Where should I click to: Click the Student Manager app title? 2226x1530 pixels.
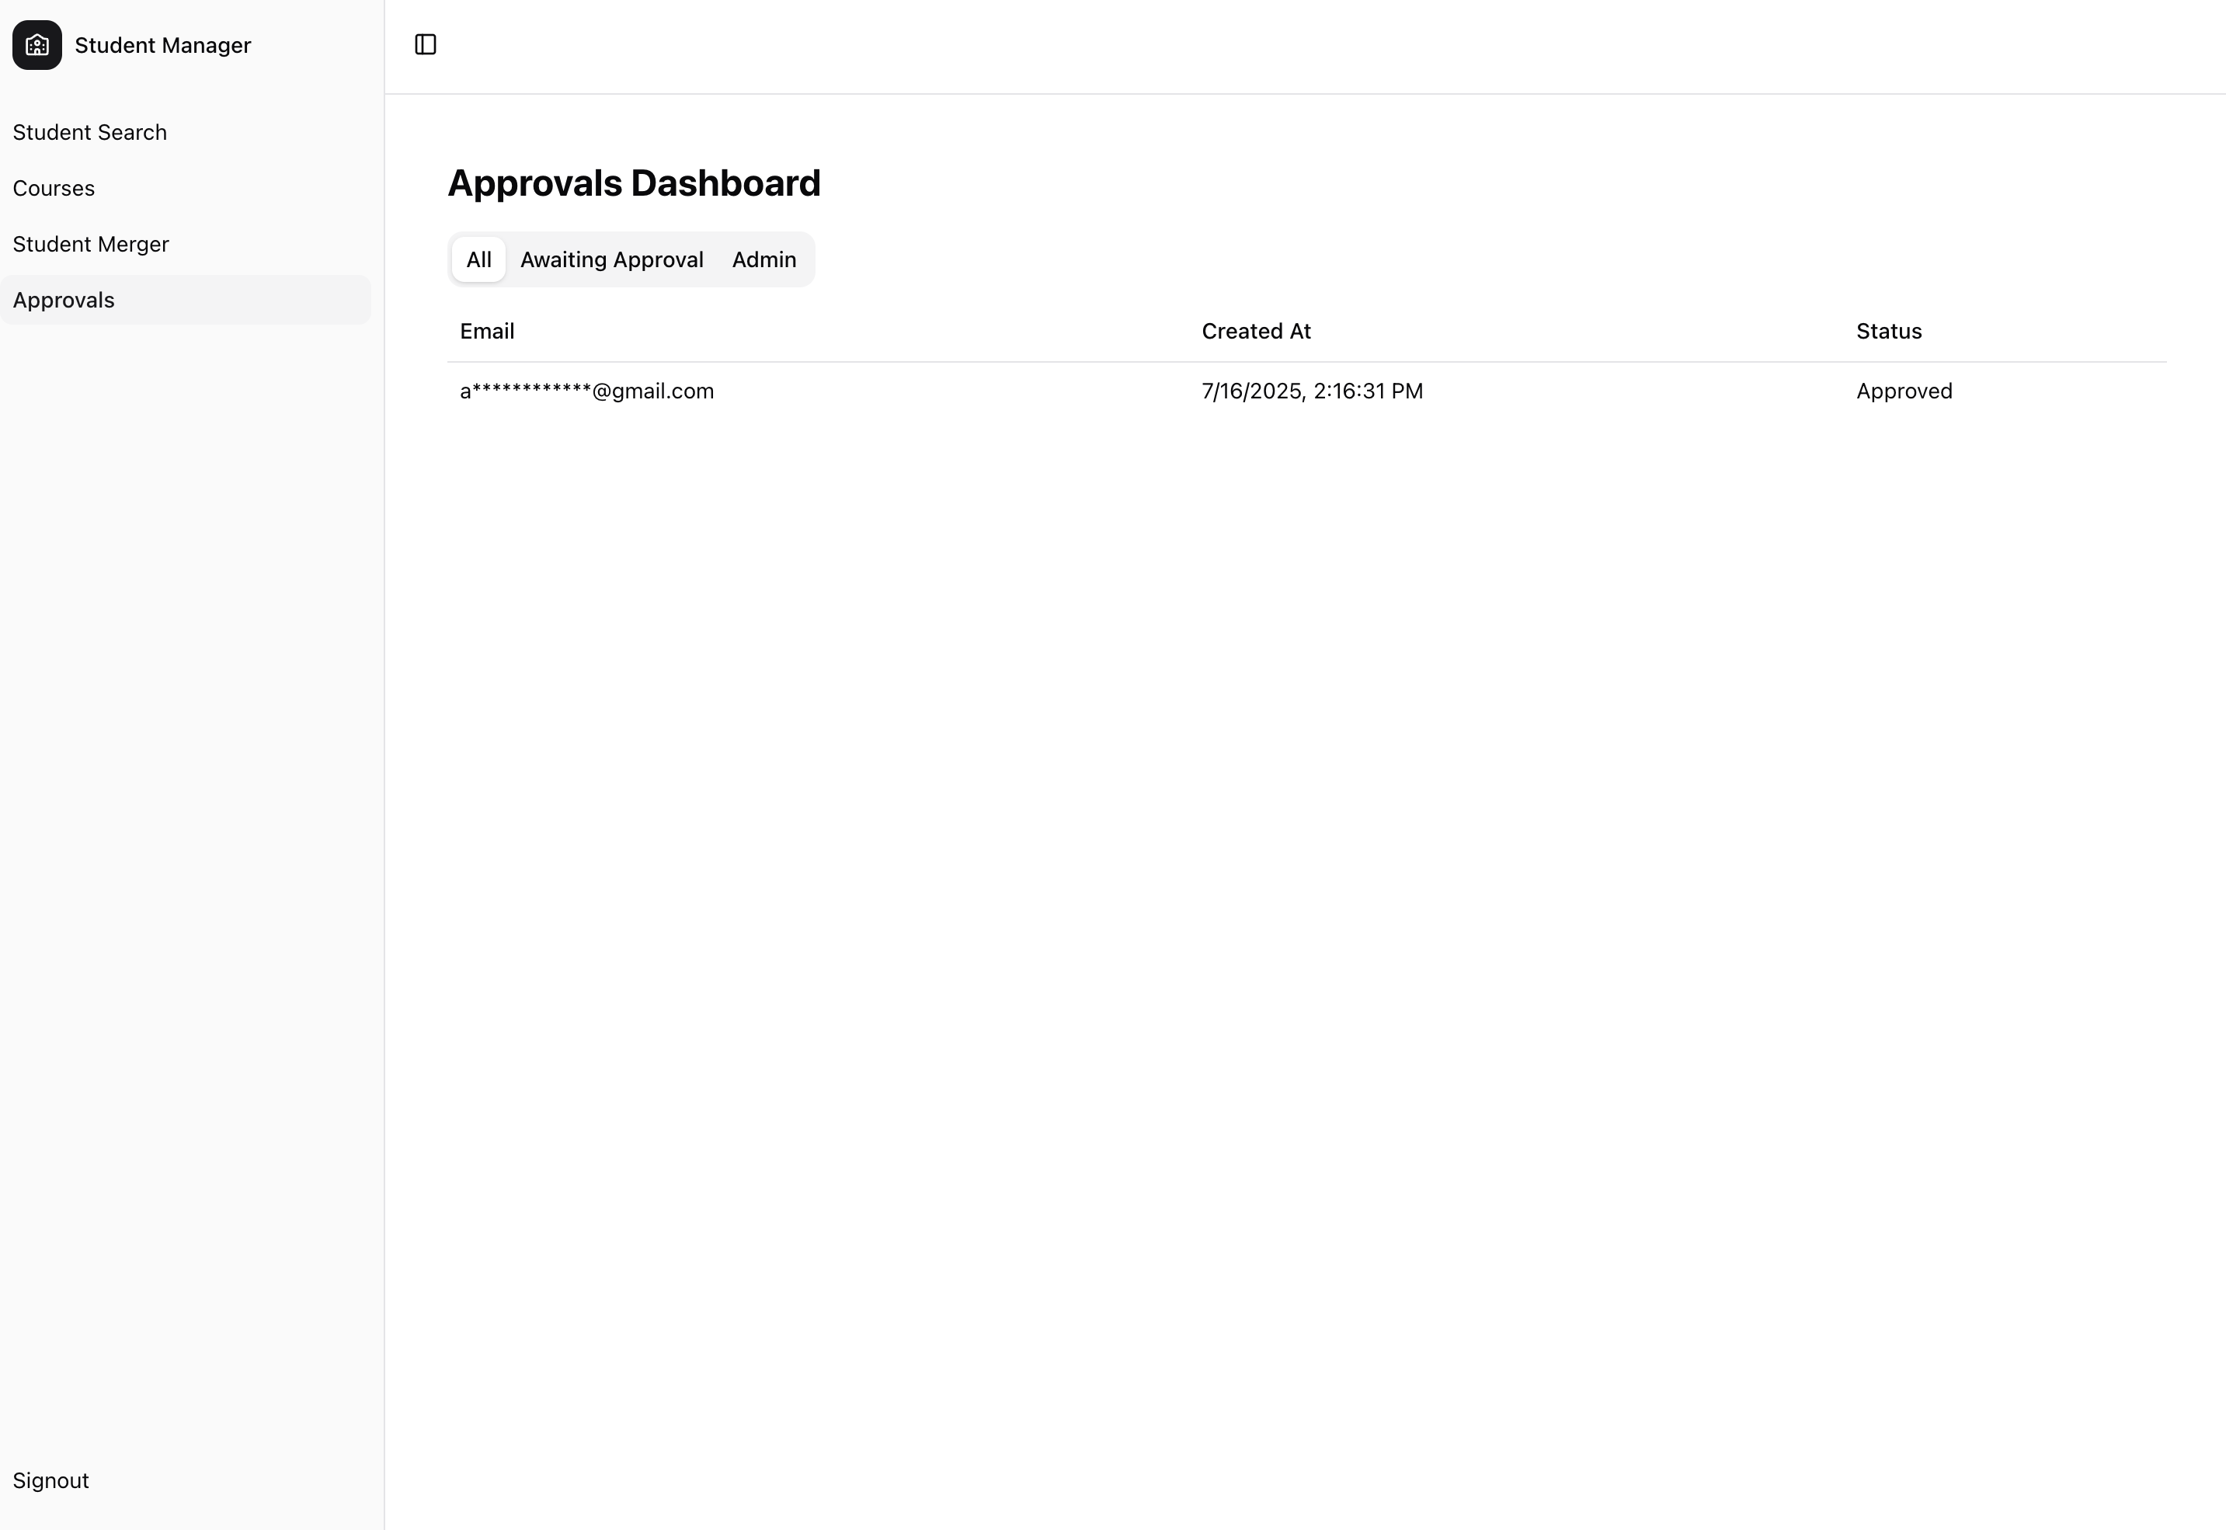(x=163, y=44)
